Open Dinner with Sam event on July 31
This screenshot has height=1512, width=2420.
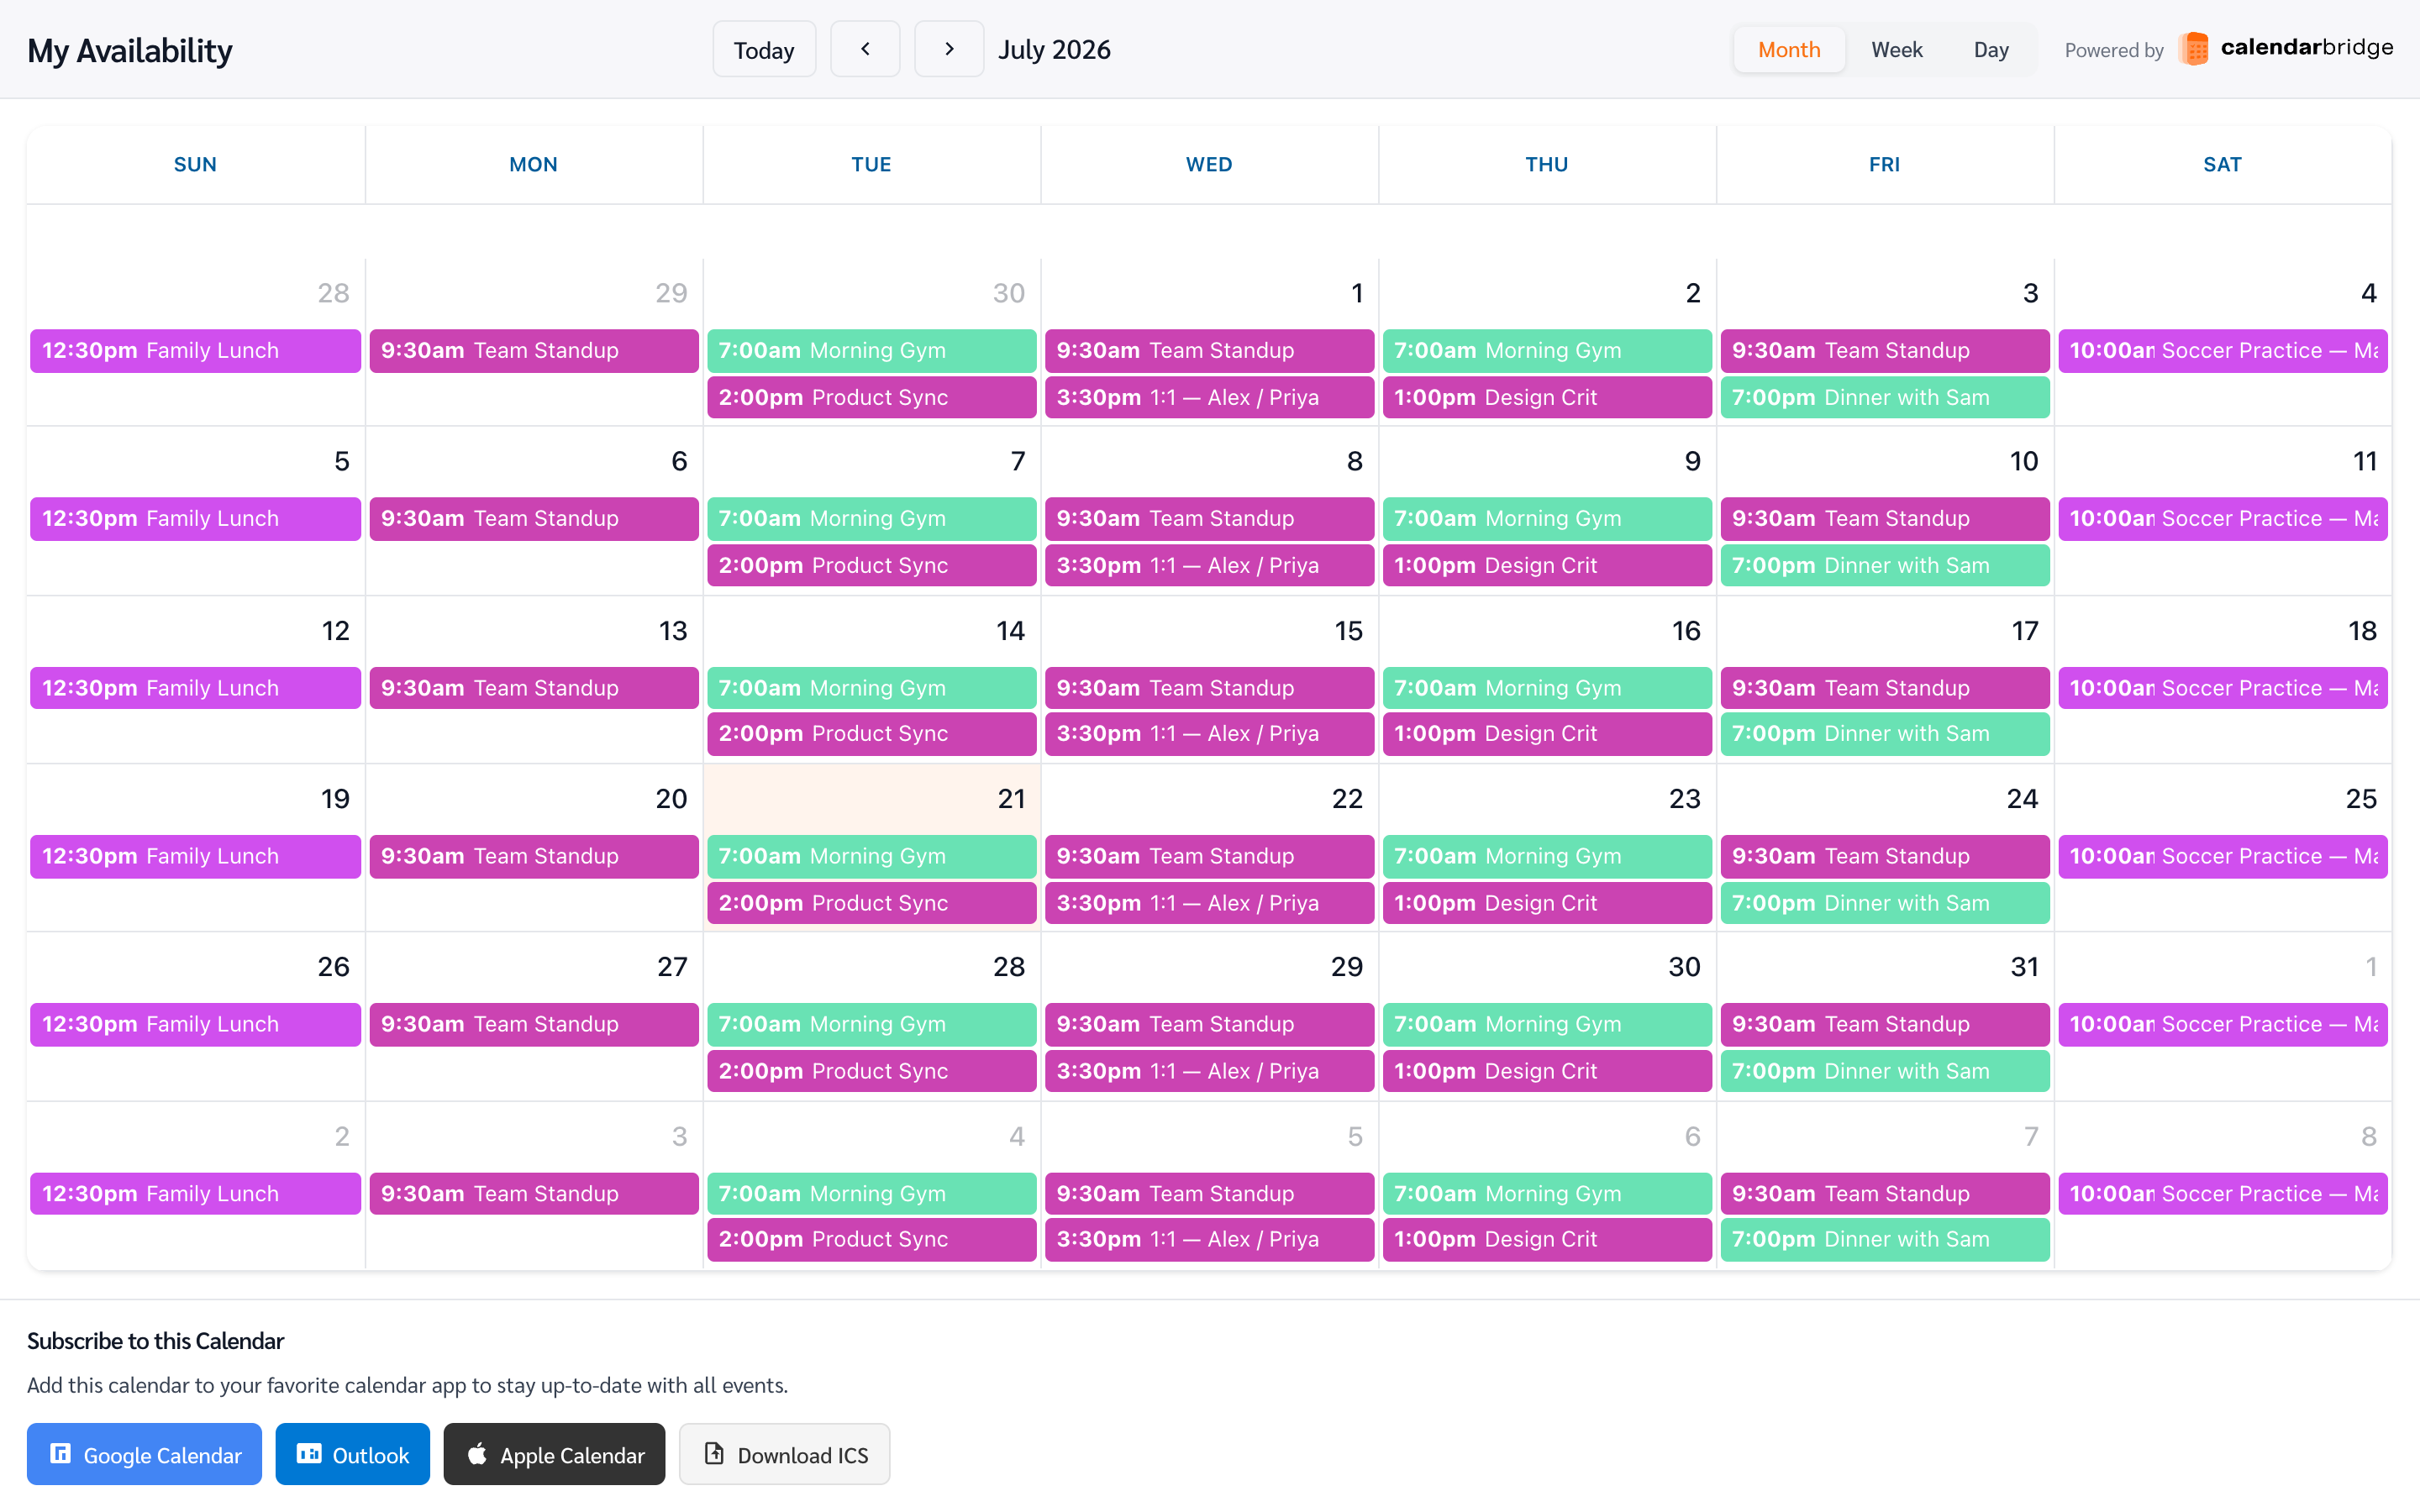pyautogui.click(x=1885, y=1072)
